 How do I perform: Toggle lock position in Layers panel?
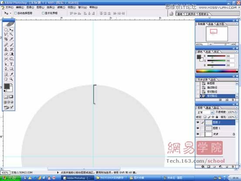pyautogui.click(x=213, y=117)
